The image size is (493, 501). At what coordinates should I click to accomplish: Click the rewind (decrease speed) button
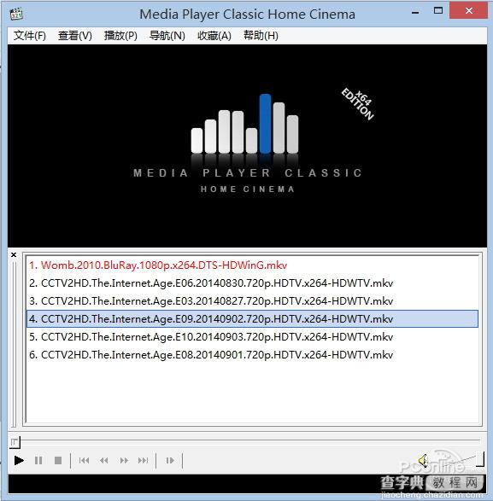tap(104, 460)
